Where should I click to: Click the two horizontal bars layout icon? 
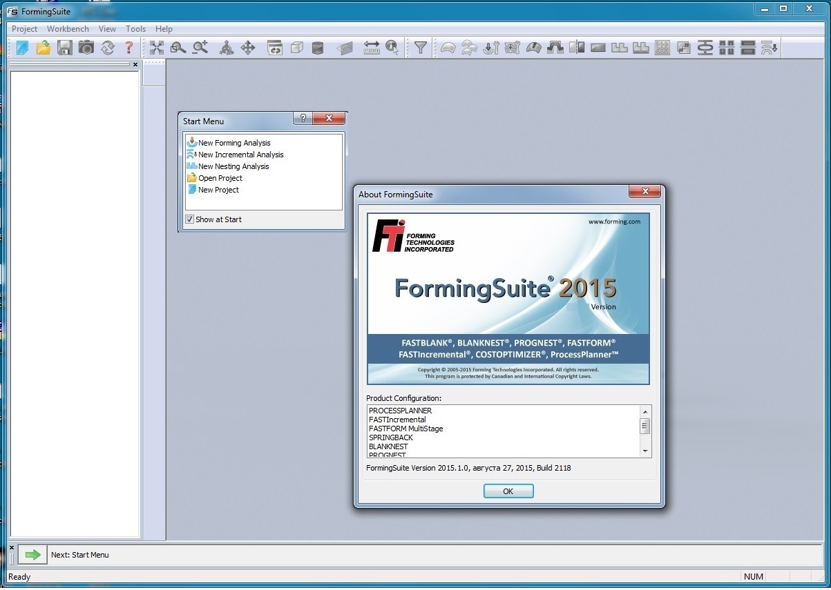[x=747, y=48]
